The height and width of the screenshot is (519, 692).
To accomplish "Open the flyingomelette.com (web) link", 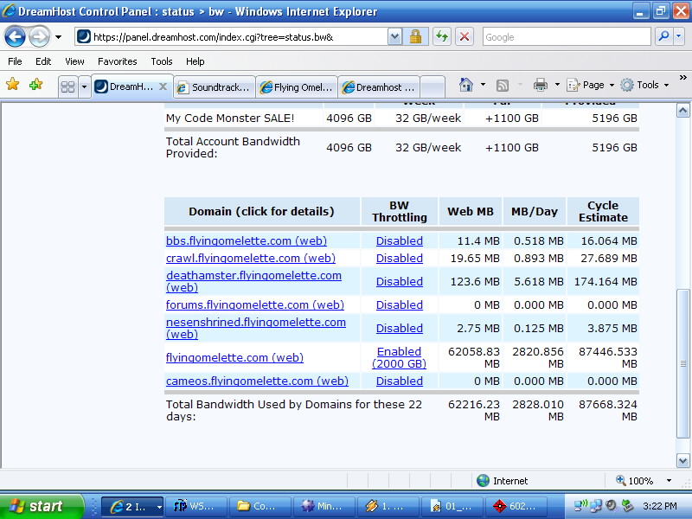I will (234, 357).
